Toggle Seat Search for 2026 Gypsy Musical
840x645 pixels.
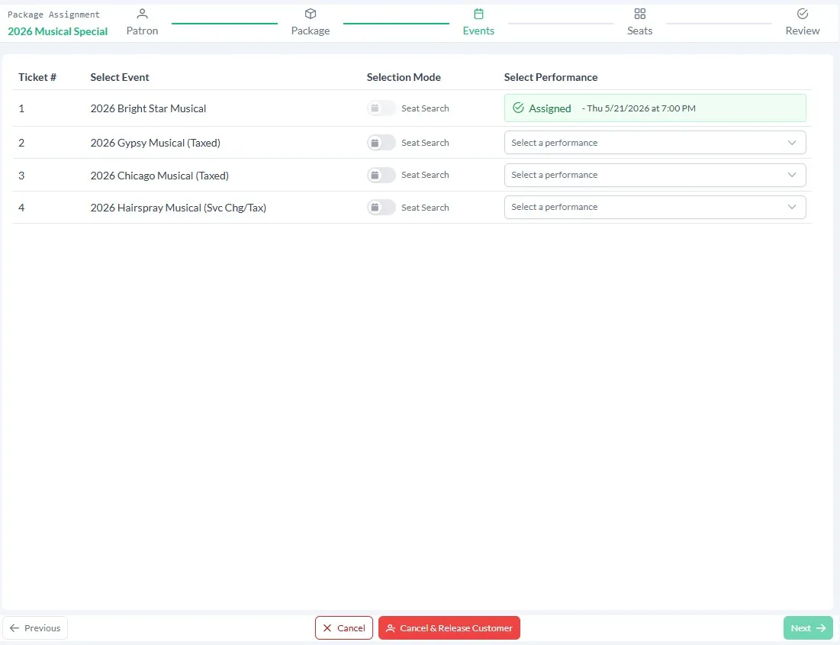(381, 143)
